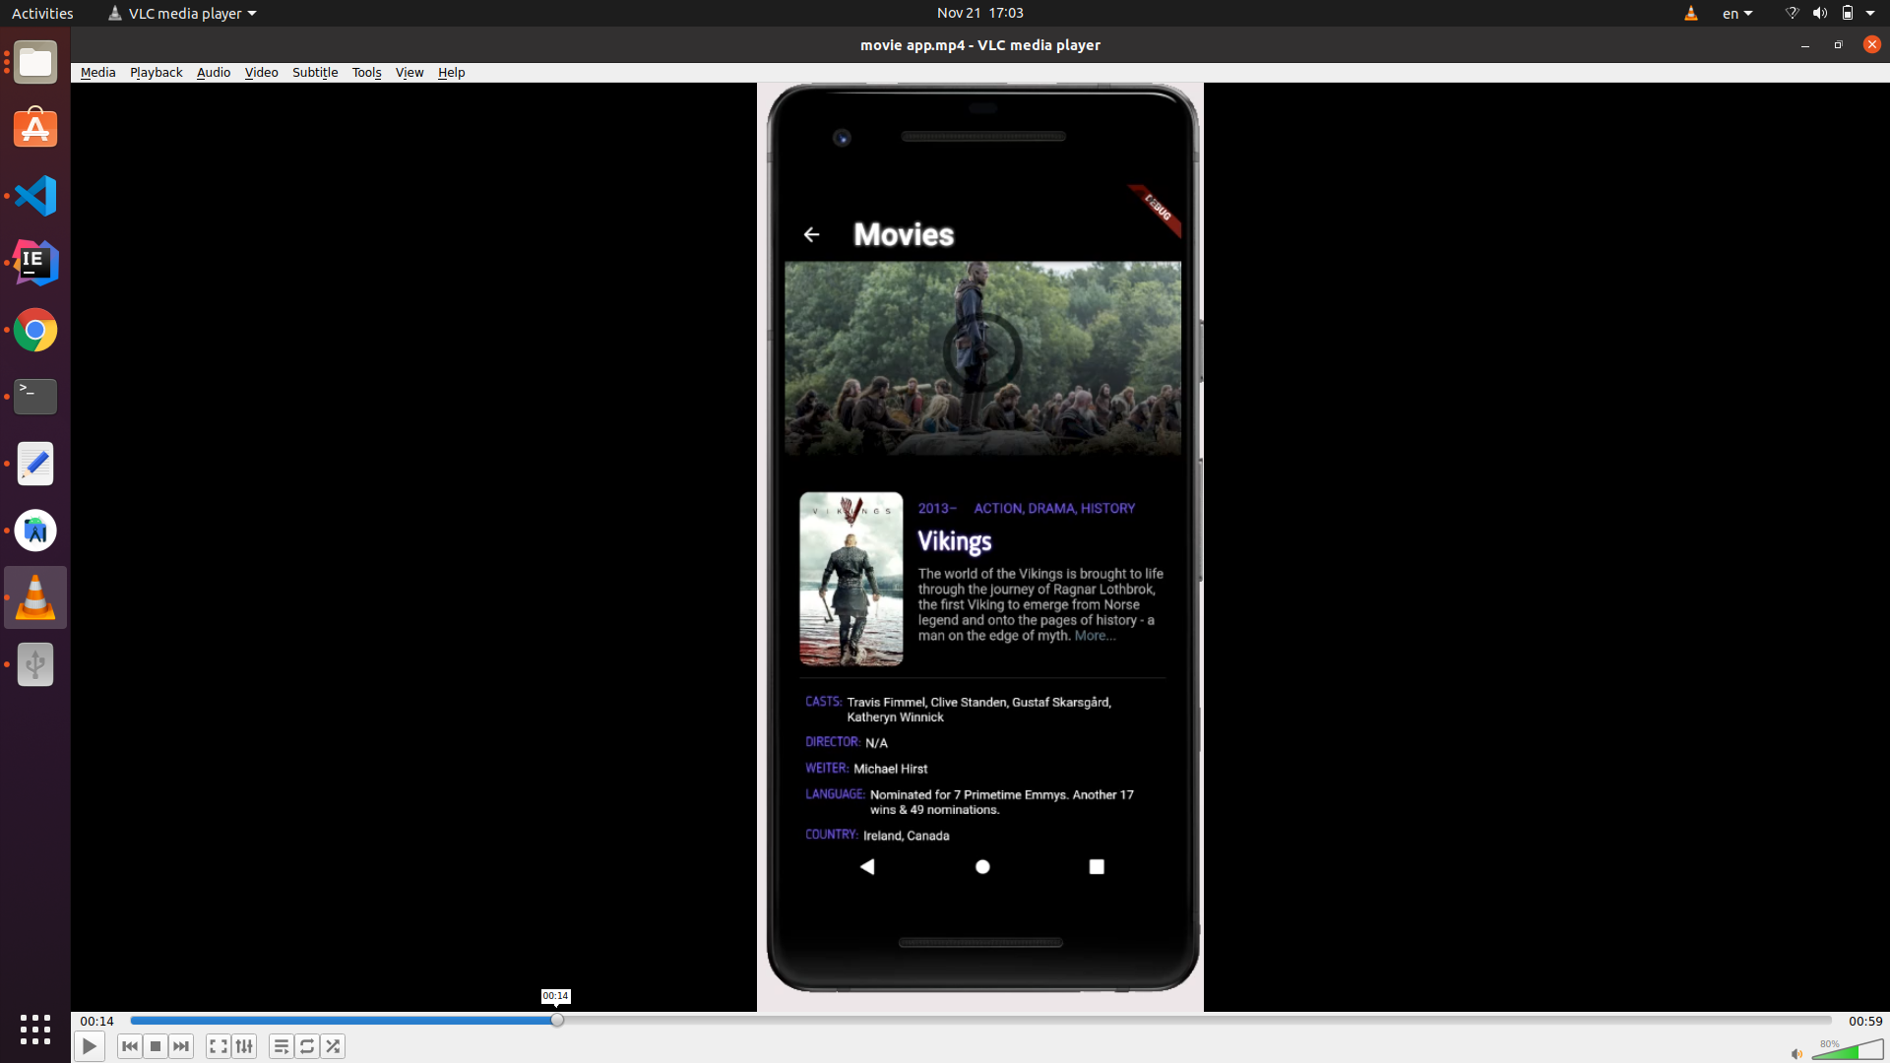The height and width of the screenshot is (1063, 1890).
Task: Expand the en language indicator dropdown
Action: point(1736,13)
